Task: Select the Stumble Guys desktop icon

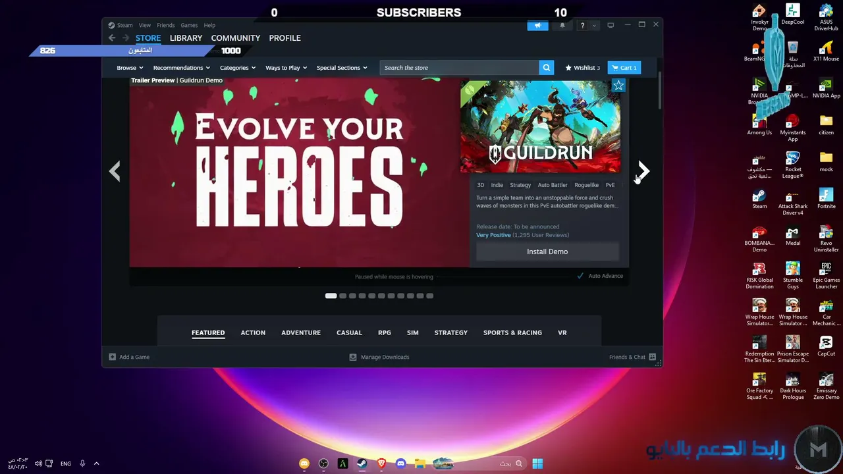Action: click(793, 275)
